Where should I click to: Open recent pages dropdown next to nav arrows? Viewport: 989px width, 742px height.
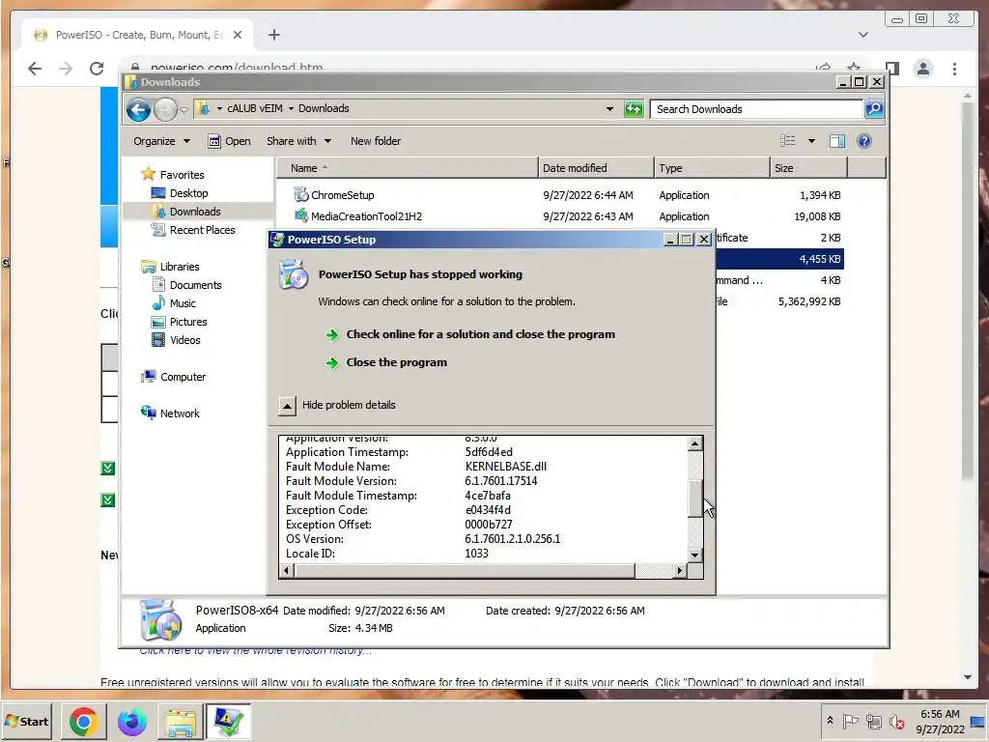(184, 110)
